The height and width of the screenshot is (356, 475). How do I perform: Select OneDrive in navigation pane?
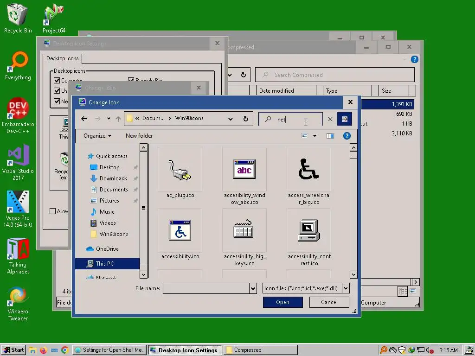pos(103,249)
